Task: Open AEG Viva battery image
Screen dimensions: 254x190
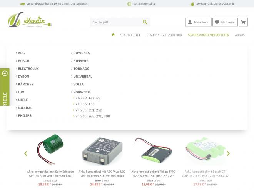Action: point(102,151)
